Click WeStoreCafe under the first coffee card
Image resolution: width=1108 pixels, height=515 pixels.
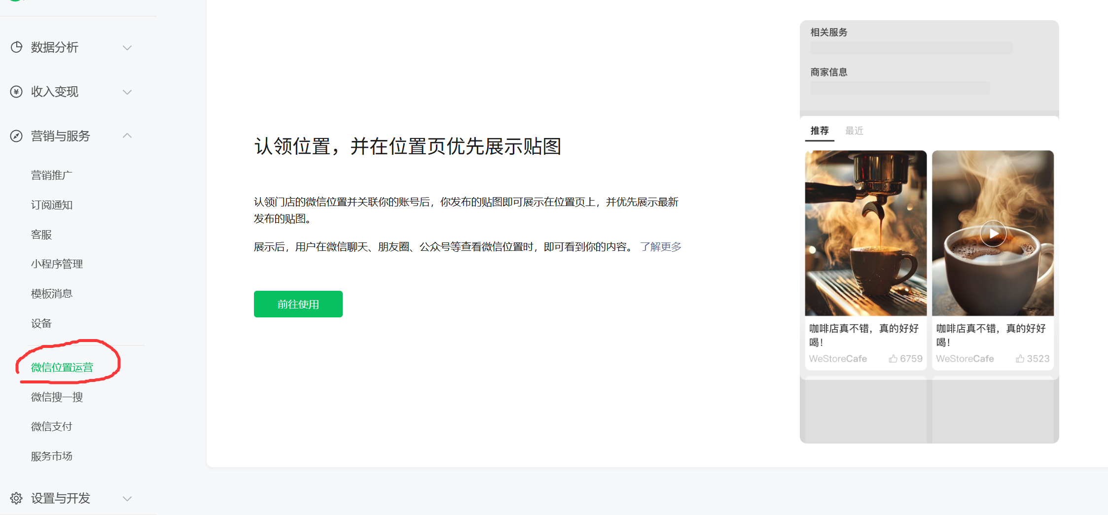[838, 359]
